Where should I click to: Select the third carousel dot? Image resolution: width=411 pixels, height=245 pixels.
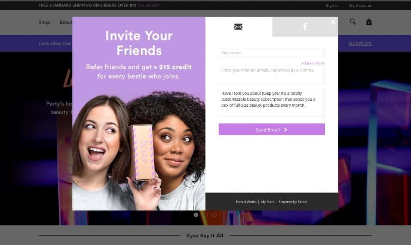tap(214, 215)
